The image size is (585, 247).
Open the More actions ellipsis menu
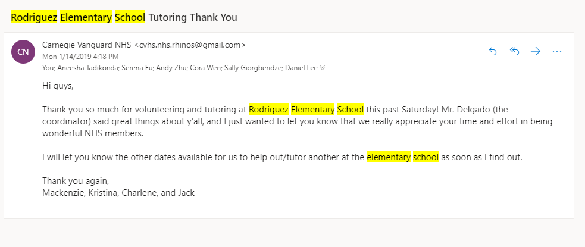tap(557, 51)
